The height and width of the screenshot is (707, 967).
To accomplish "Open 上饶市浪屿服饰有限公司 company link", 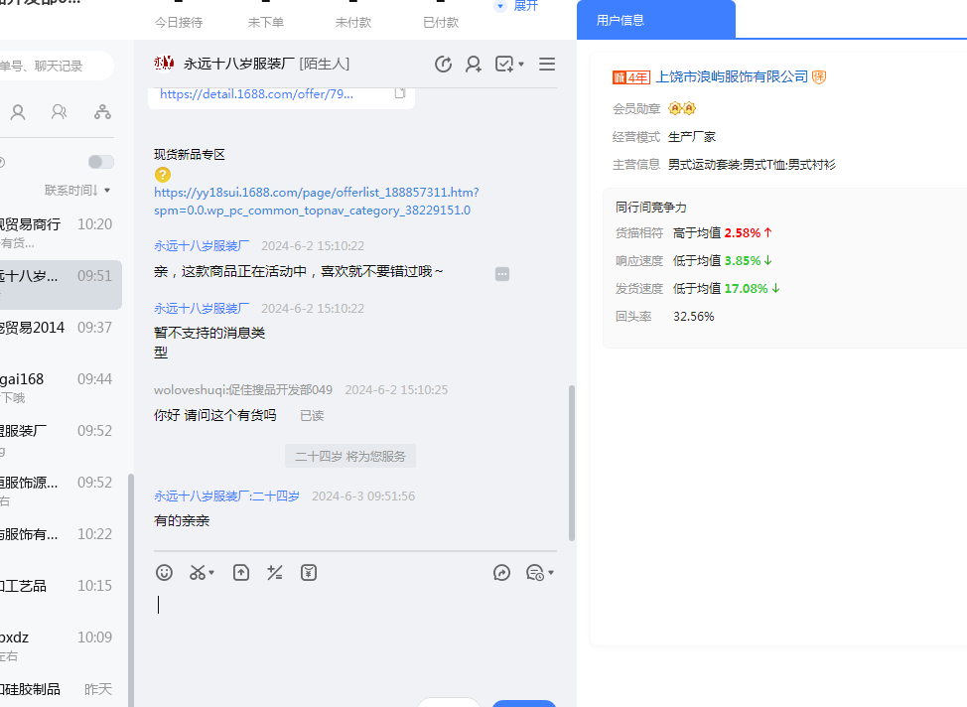I will coord(732,76).
